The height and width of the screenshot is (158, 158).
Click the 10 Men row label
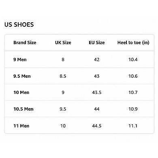point(21,92)
